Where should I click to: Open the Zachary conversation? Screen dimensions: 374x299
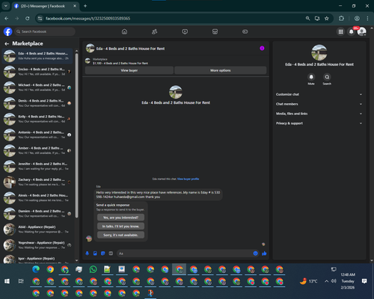click(37, 182)
